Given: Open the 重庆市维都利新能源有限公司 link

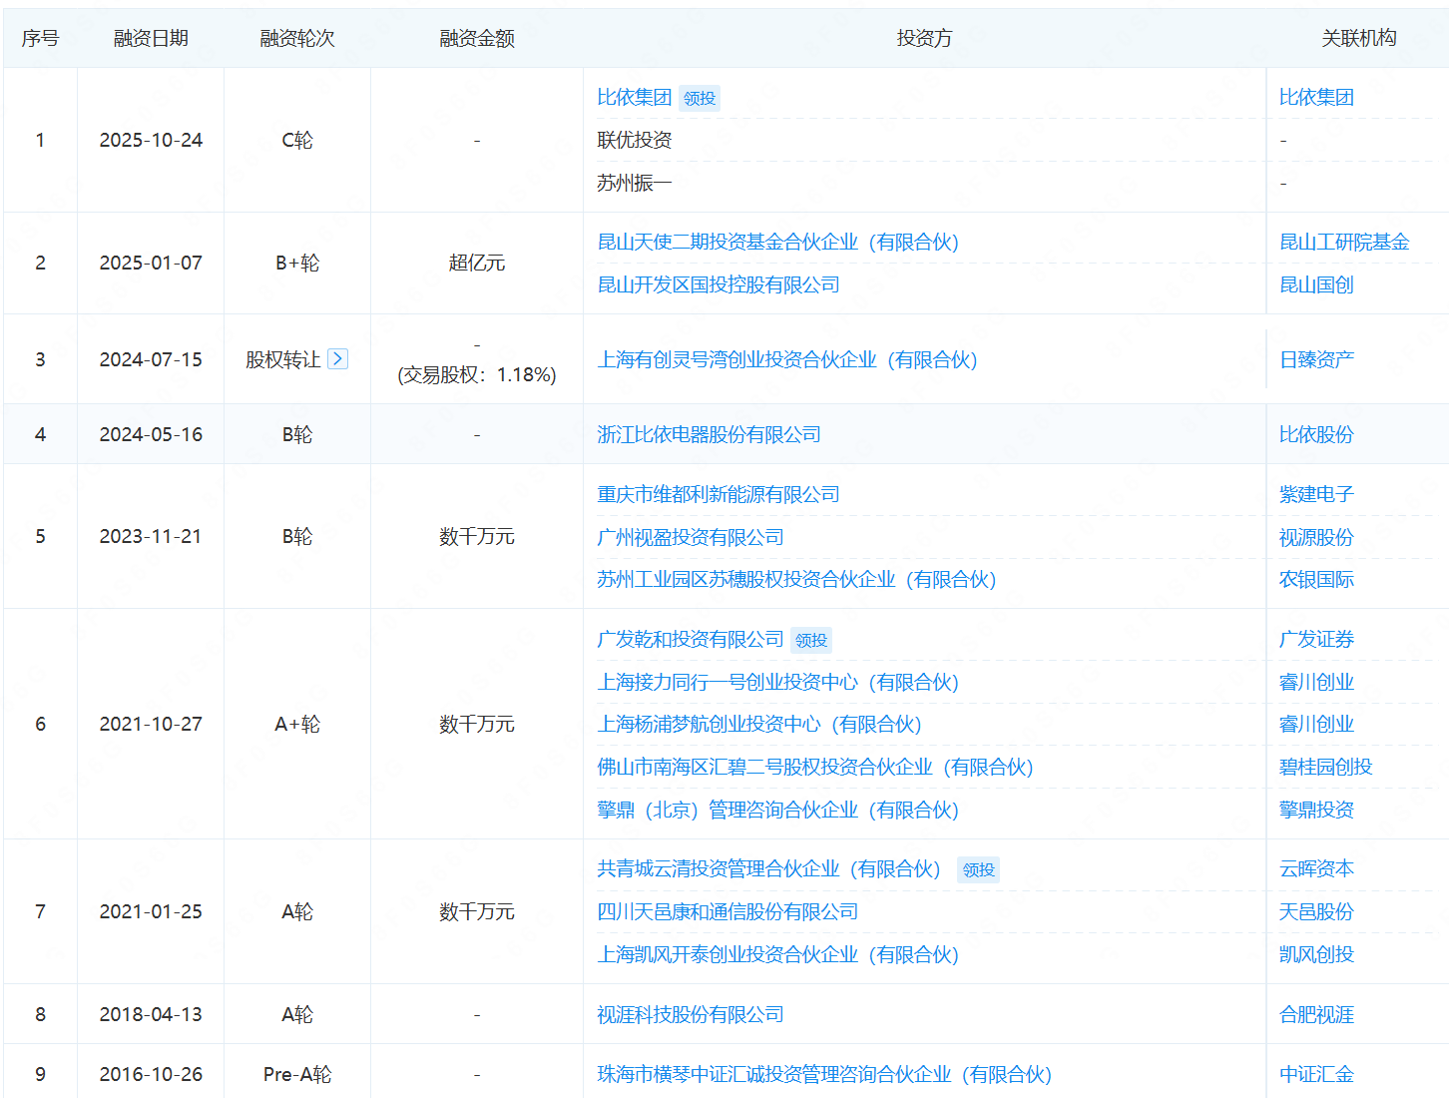Looking at the screenshot, I should (718, 495).
